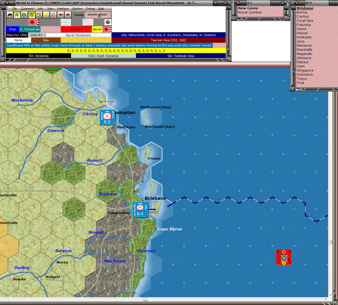Image resolution: width=338 pixels, height=305 pixels.
Task: Click the map horizontal scrollbar thumb
Action: pyautogui.click(x=145, y=300)
